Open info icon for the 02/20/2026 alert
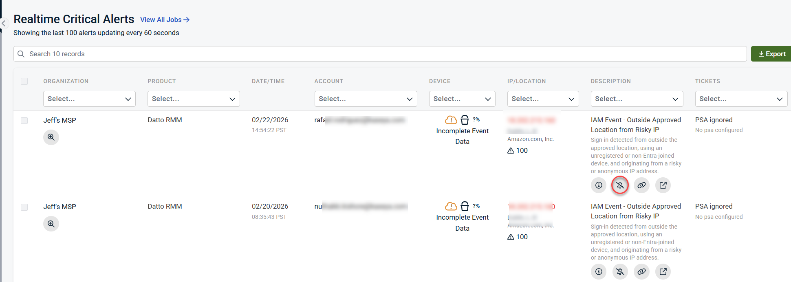The image size is (791, 282). point(598,272)
